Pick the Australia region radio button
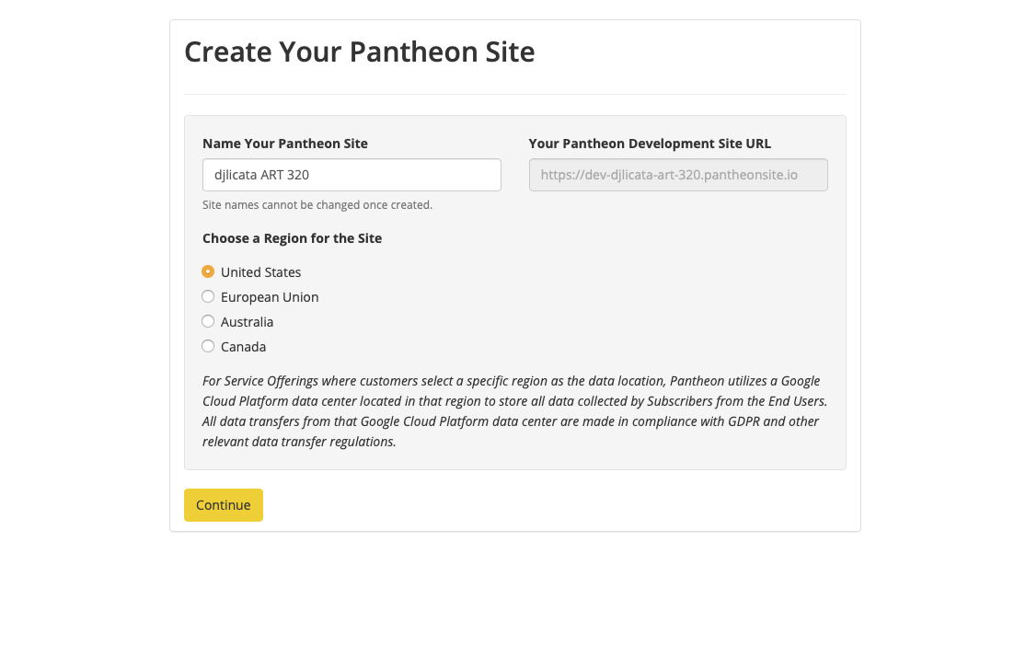The image size is (1026, 645). [x=208, y=321]
